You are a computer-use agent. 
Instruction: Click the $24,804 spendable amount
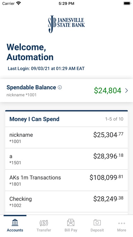point(107,91)
